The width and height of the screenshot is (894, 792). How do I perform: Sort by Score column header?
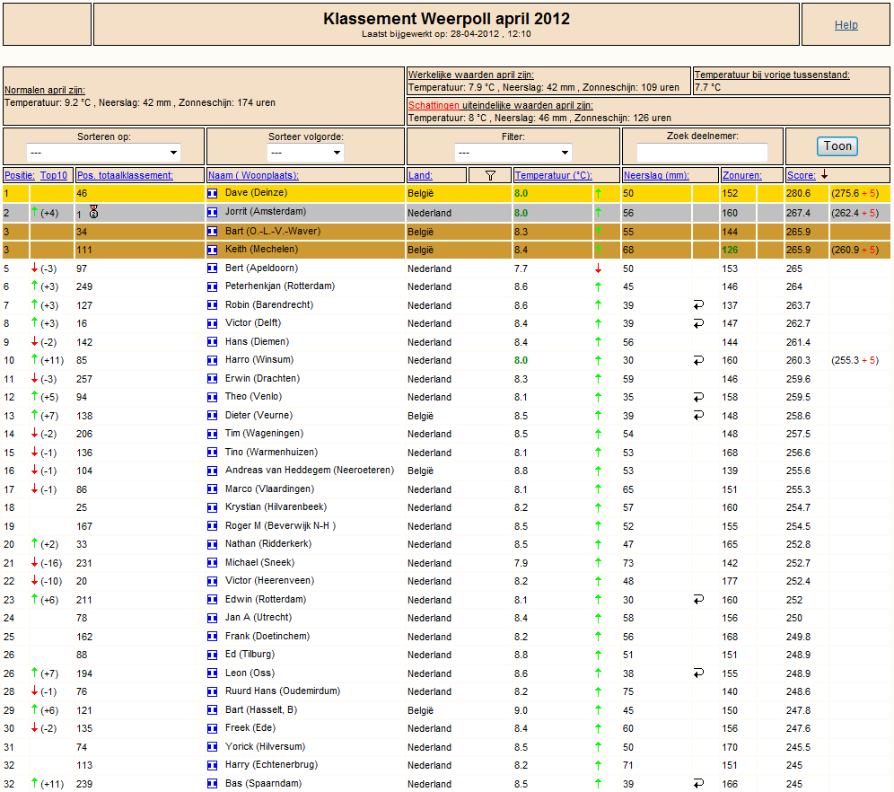coord(801,175)
